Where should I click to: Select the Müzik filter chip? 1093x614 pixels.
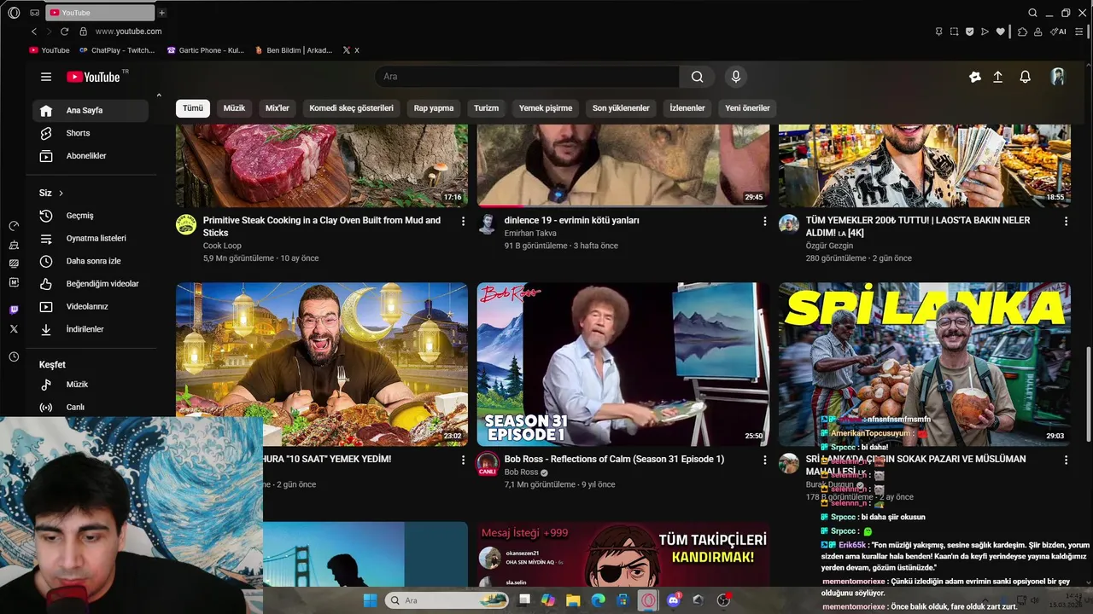(234, 108)
